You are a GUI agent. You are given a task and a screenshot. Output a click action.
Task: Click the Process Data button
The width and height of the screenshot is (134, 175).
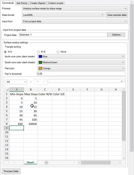coord(11,171)
